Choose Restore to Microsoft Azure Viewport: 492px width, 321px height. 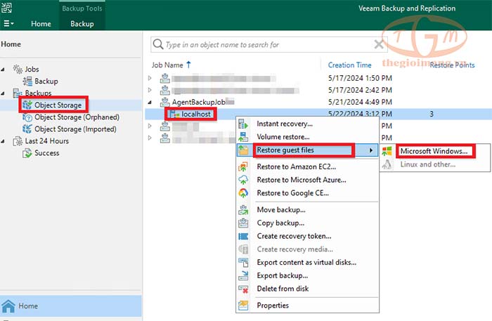pyautogui.click(x=302, y=180)
